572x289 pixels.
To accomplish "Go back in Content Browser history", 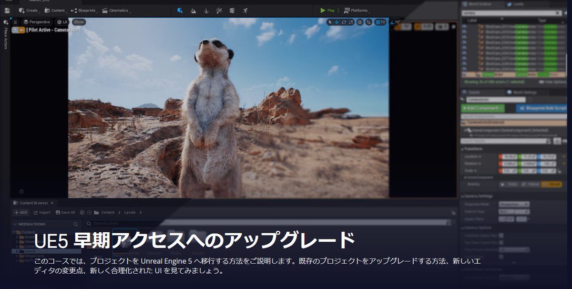I will click(x=82, y=213).
